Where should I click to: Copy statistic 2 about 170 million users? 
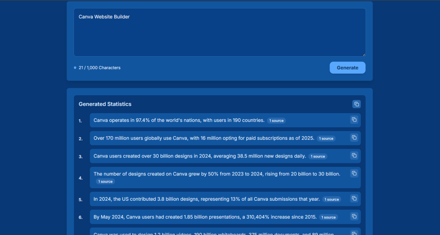click(354, 138)
